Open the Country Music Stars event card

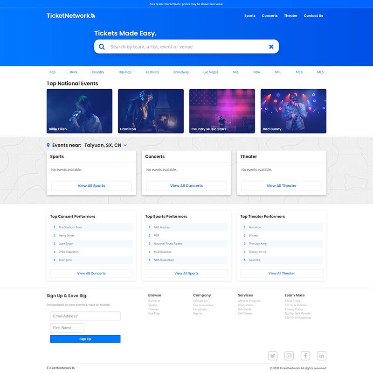pyautogui.click(x=222, y=111)
